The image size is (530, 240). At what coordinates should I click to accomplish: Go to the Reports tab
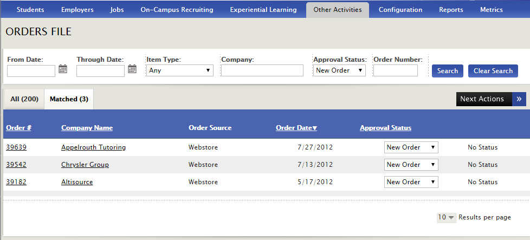point(451,10)
